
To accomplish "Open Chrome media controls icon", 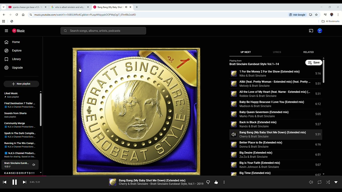I will 325,15.
